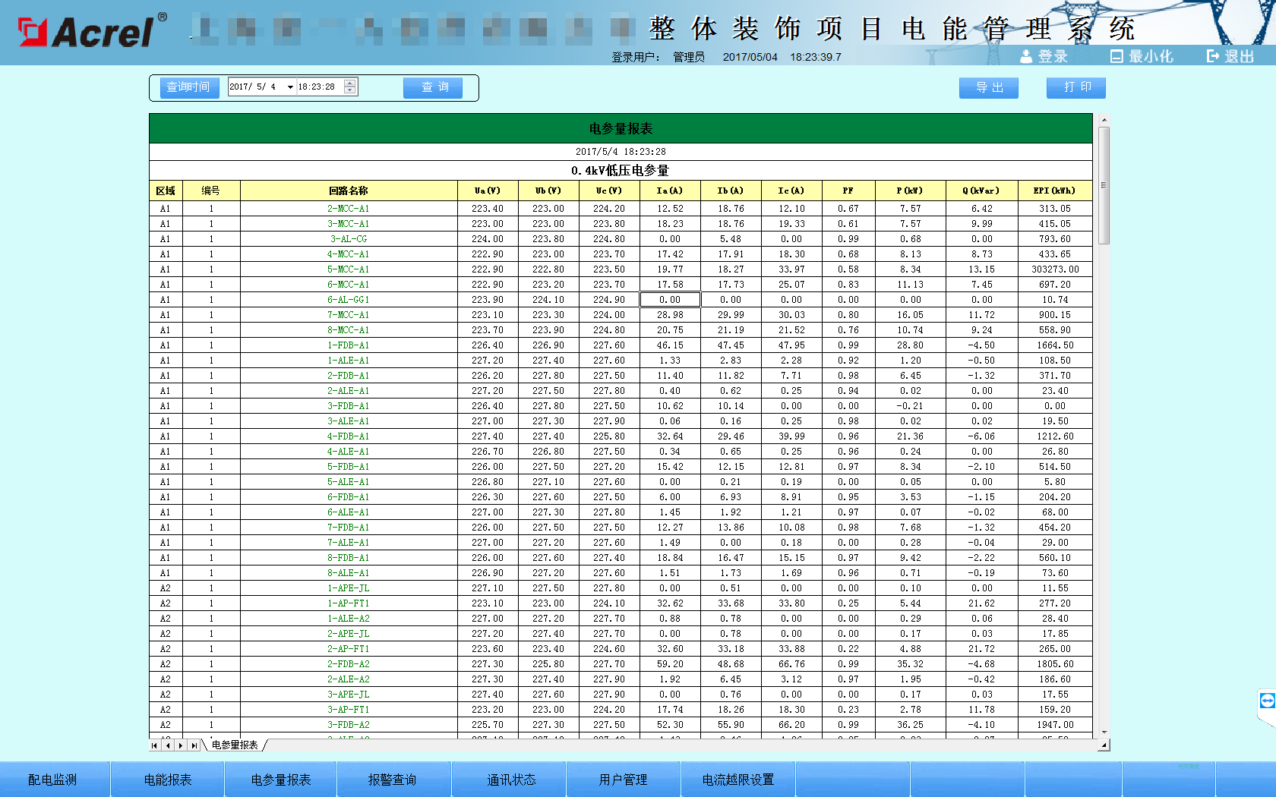This screenshot has height=797, width=1276.
Task: Increase the query time with up spinner
Action: point(349,83)
